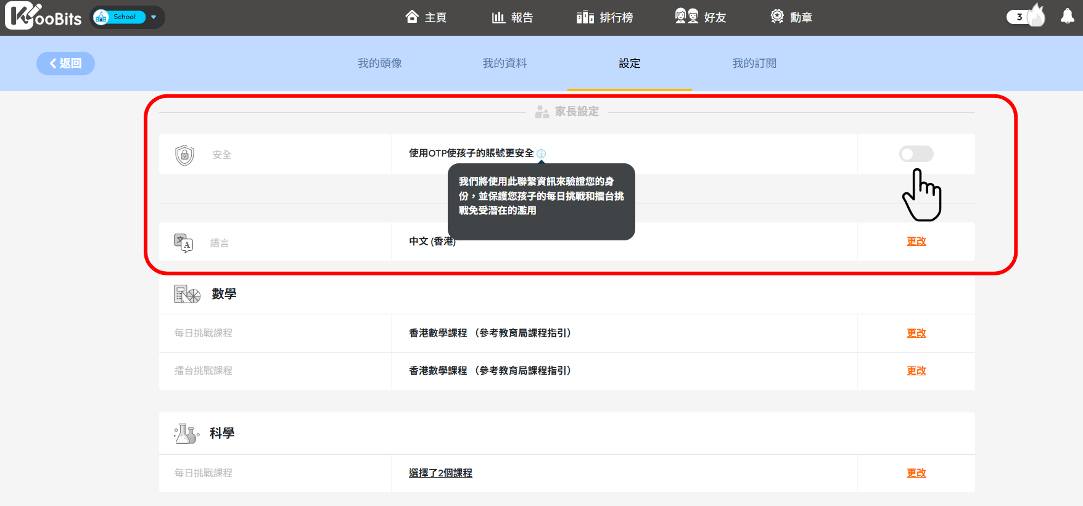Click the 安全 label
This screenshot has height=506, width=1083.
click(x=222, y=155)
